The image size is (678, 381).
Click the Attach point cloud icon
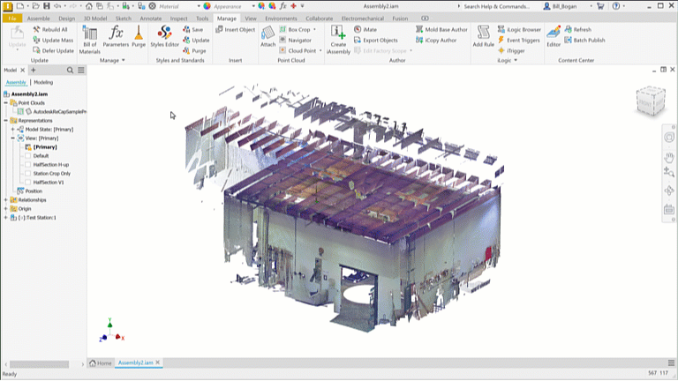(x=267, y=36)
